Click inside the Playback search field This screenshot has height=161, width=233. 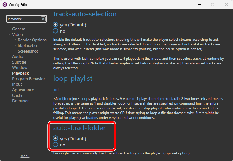click(x=23, y=19)
